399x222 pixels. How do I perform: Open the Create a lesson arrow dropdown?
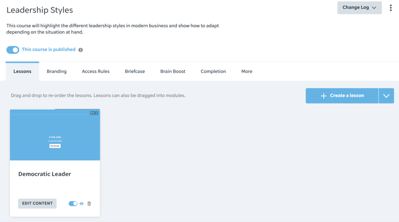pyautogui.click(x=386, y=95)
